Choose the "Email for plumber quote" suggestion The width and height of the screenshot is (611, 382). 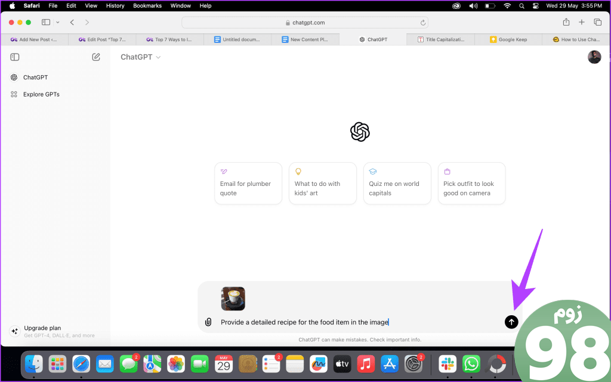(248, 183)
